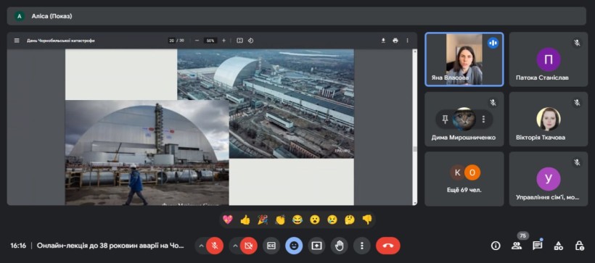
Task: Rotate the PDF page counterclockwise
Action: 251,41
